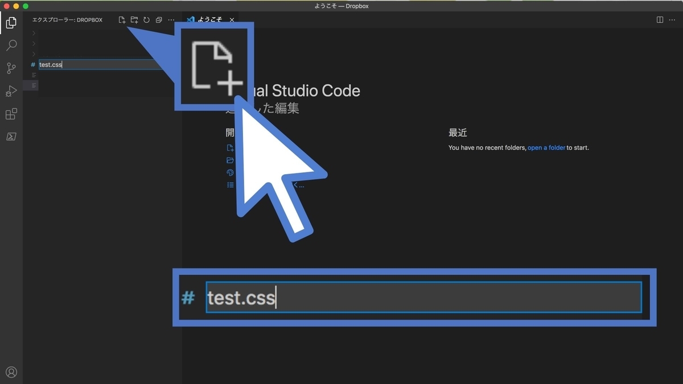Open the Explorer view in activity bar
The height and width of the screenshot is (384, 683).
11,23
